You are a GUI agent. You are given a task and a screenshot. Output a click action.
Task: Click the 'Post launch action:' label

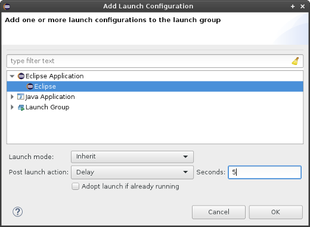[x=39, y=172]
